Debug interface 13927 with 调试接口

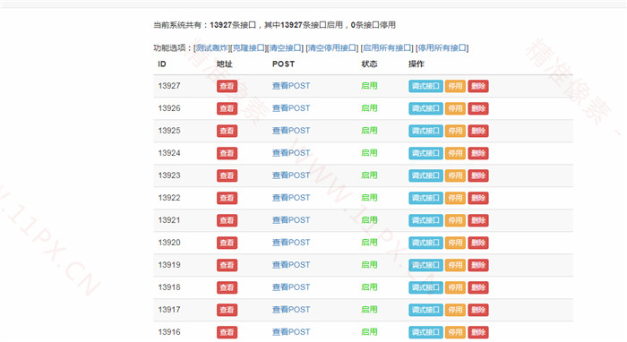425,86
